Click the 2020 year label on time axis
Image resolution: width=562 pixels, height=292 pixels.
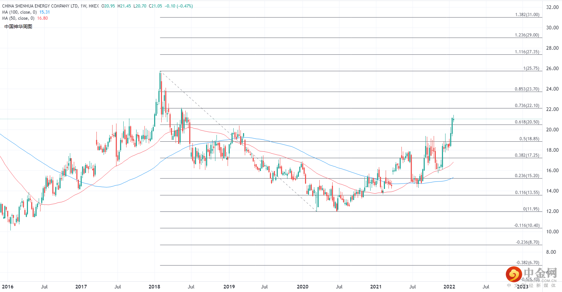click(303, 287)
